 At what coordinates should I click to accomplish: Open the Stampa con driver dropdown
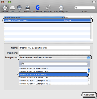(55, 58)
